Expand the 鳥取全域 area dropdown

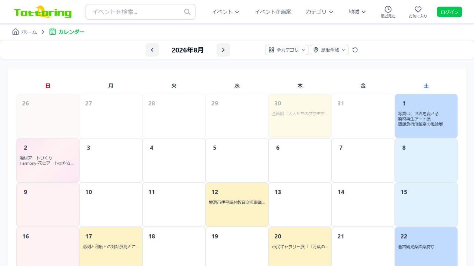point(329,50)
